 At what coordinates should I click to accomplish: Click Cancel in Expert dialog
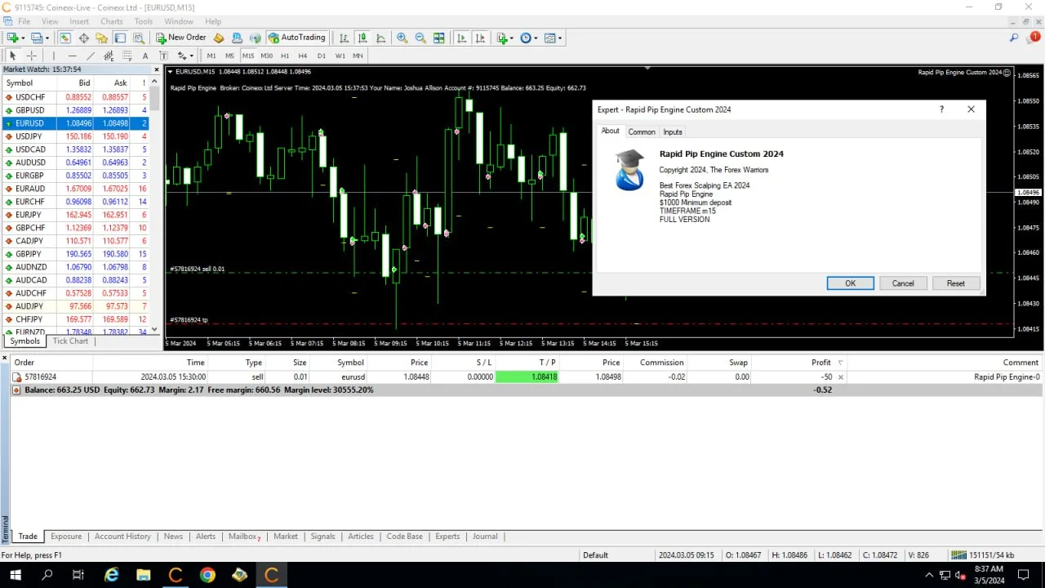[903, 283]
